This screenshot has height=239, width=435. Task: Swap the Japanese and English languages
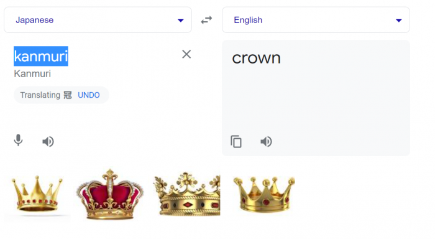click(206, 20)
